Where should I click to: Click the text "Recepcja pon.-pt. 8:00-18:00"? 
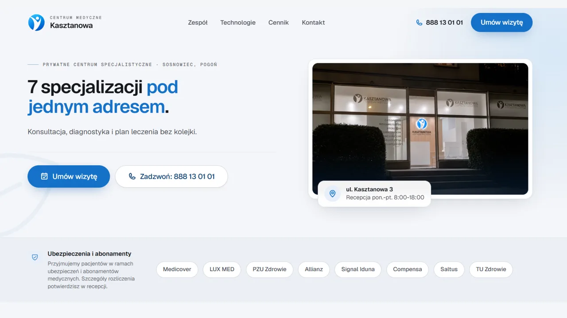click(x=385, y=197)
